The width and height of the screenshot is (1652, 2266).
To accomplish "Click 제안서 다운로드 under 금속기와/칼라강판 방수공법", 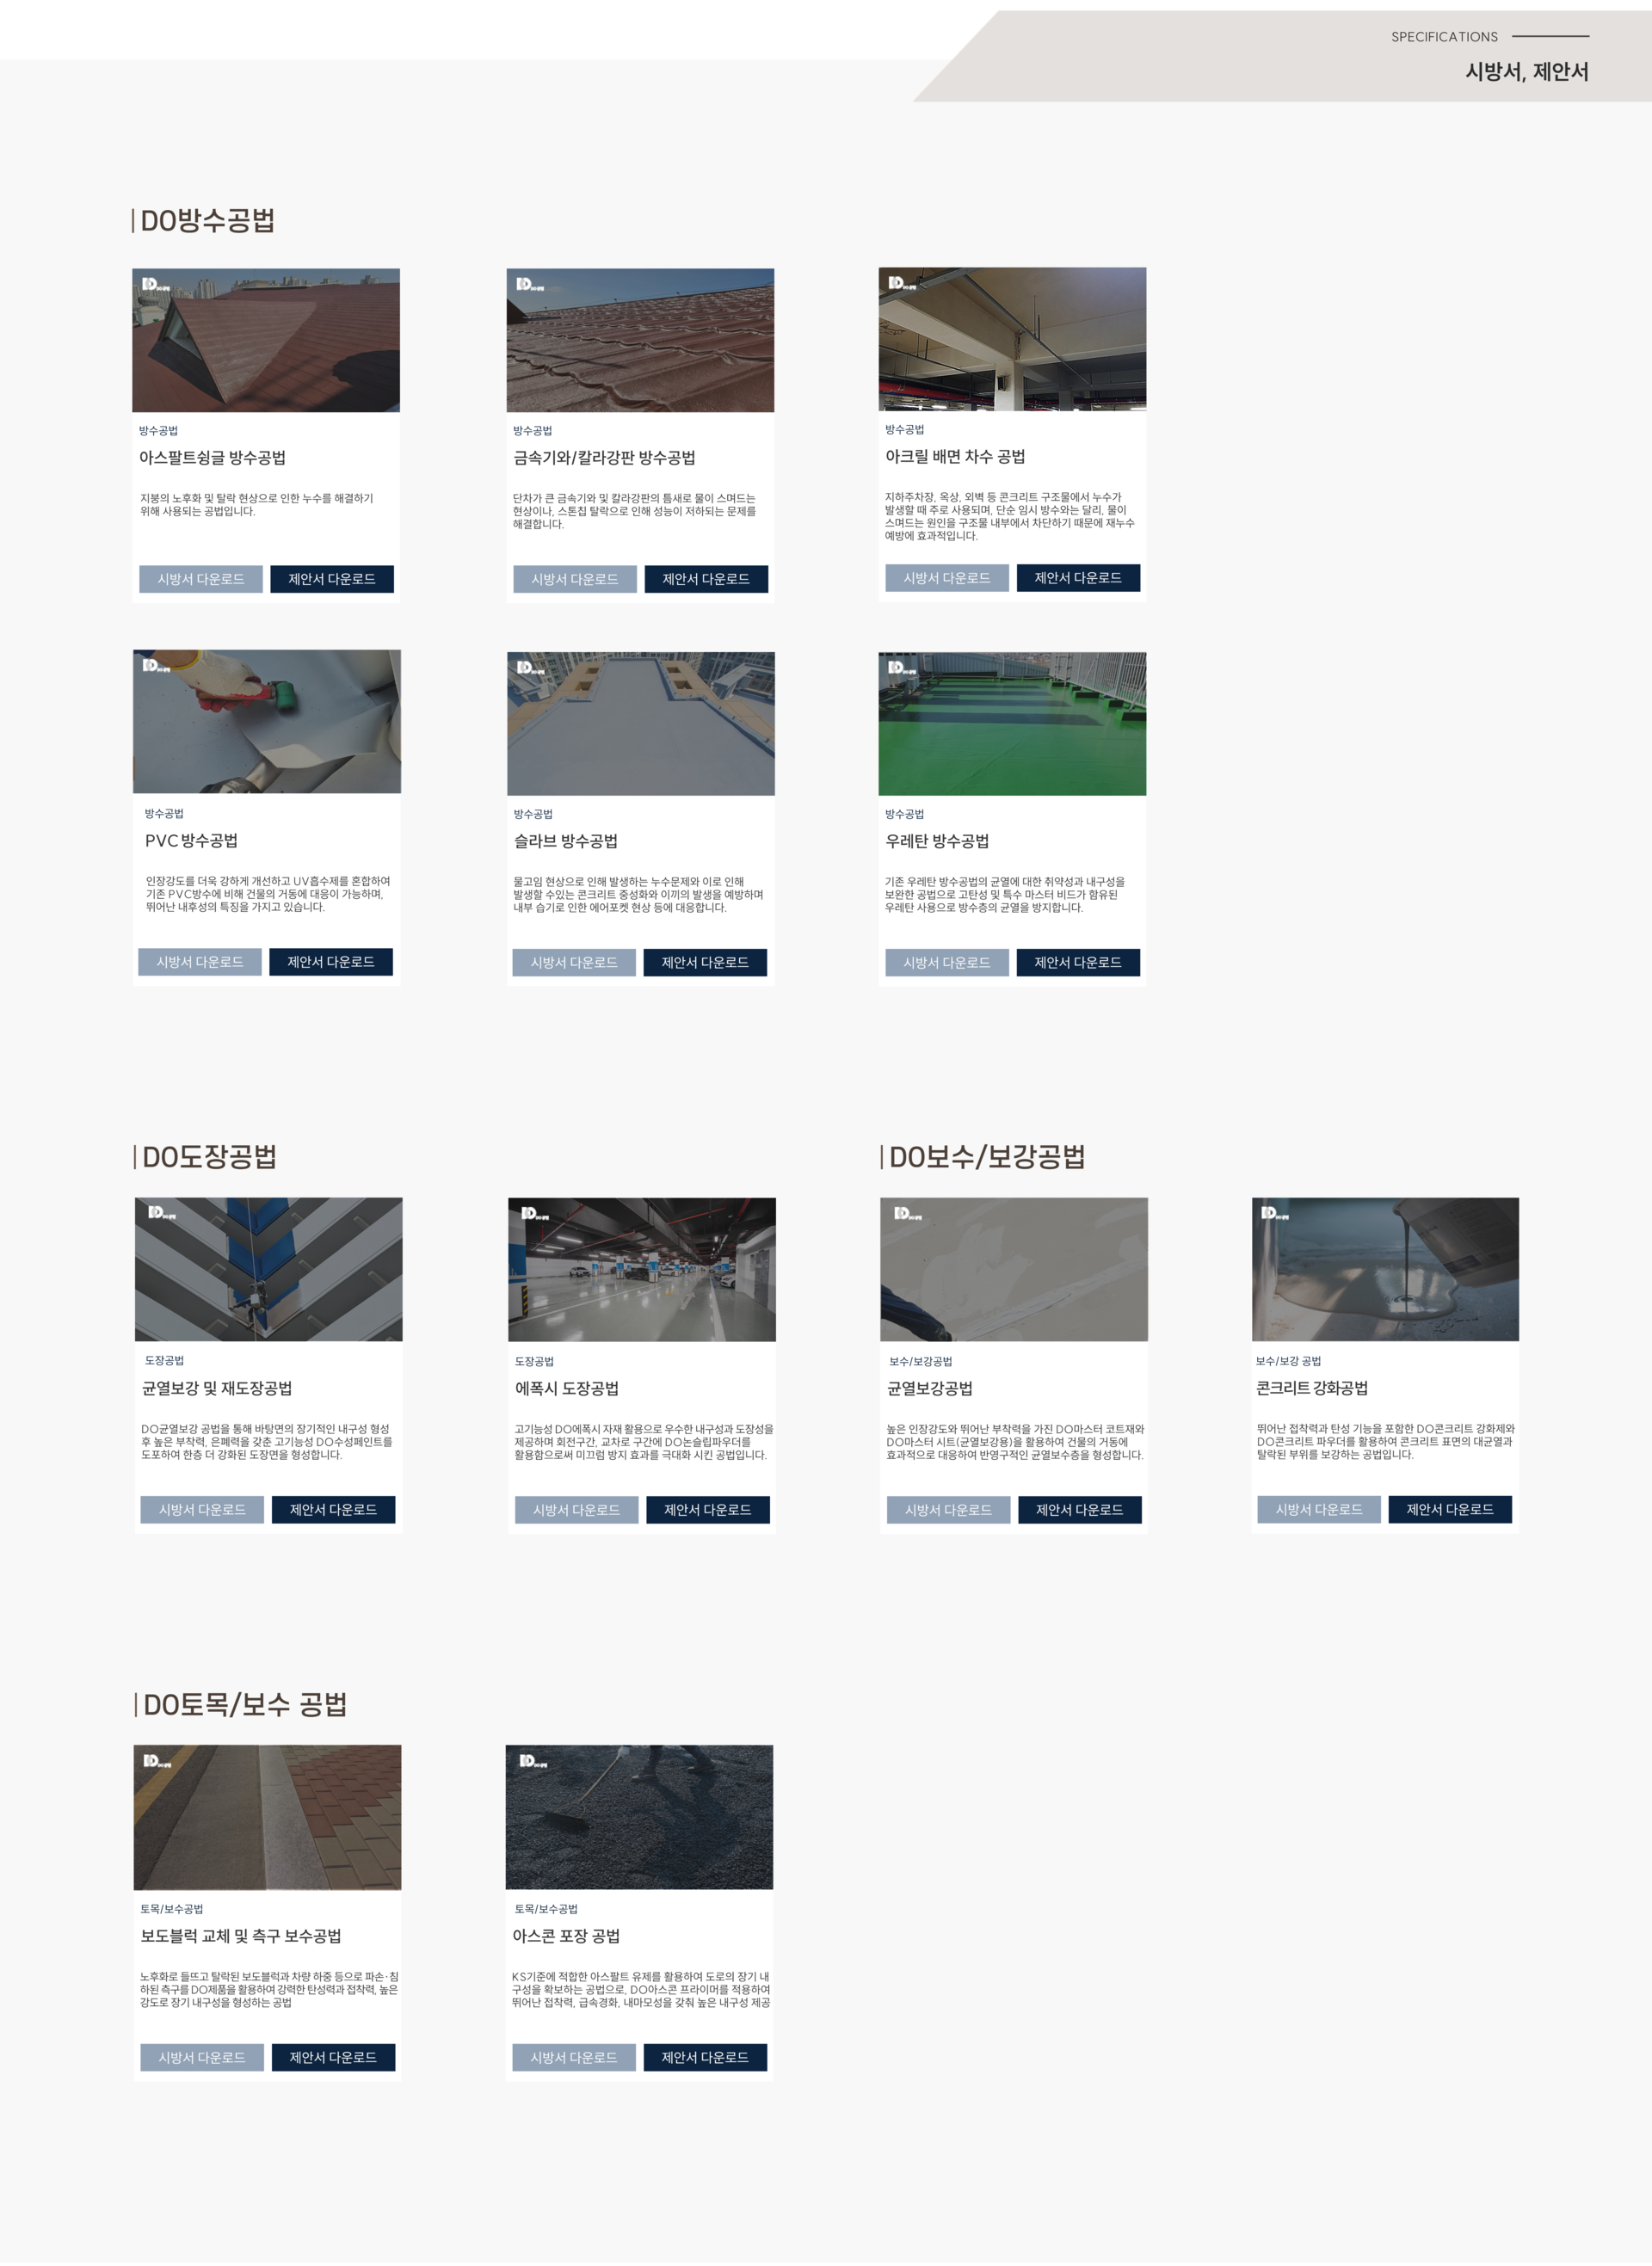I will click(x=706, y=579).
